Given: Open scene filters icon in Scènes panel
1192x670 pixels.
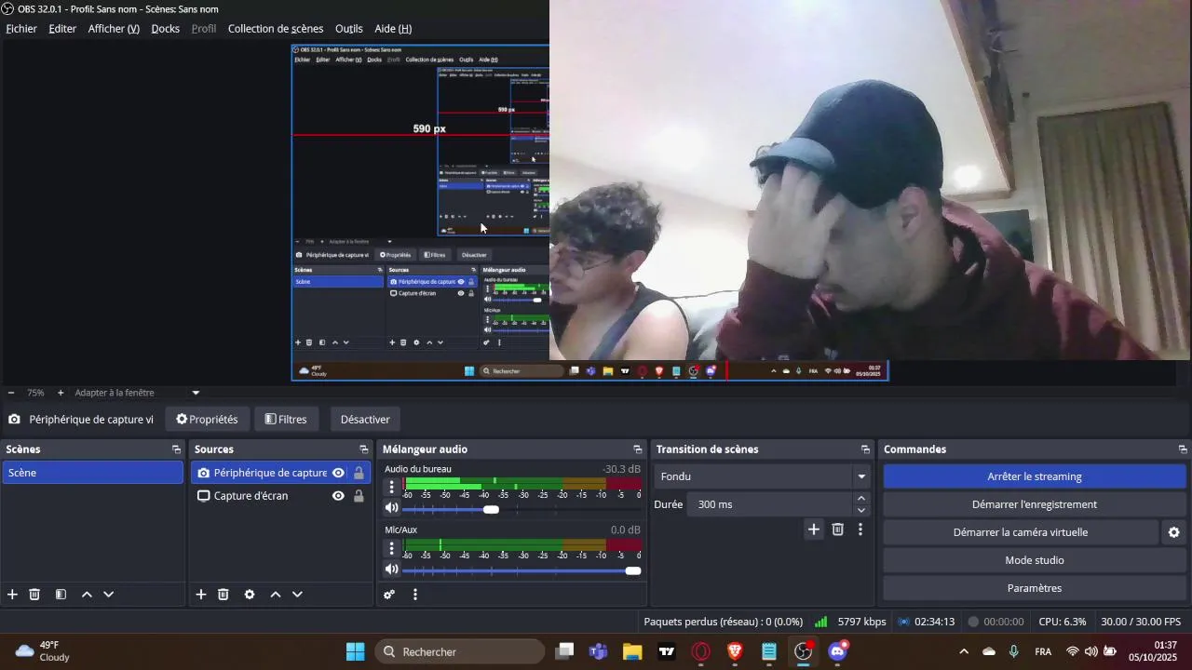Looking at the screenshot, I should 61,595.
